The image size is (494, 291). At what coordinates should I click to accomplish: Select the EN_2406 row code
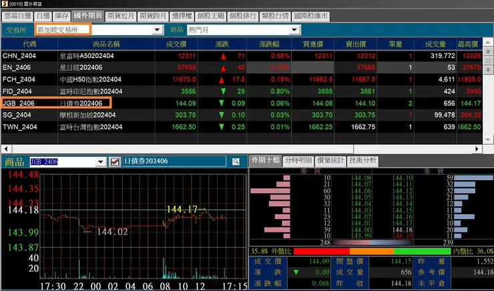[17, 67]
